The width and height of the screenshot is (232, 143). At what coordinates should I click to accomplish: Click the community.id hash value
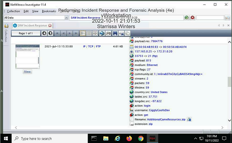tap(178, 74)
